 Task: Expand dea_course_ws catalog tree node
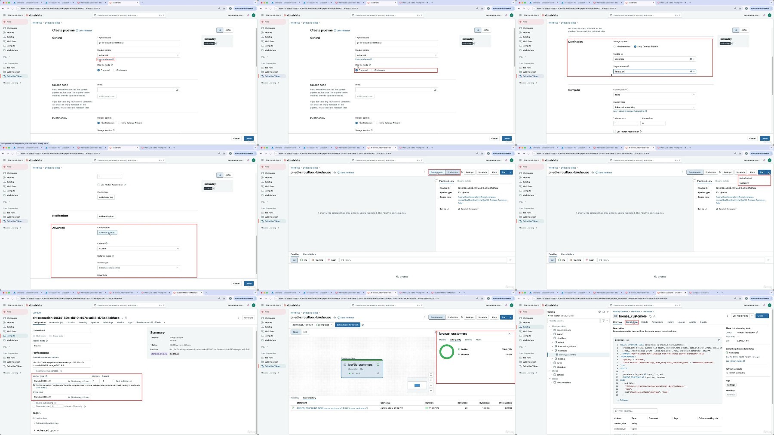pos(552,330)
